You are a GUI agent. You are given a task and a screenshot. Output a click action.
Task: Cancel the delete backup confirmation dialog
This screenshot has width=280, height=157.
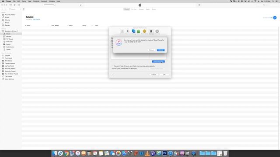pos(151,50)
